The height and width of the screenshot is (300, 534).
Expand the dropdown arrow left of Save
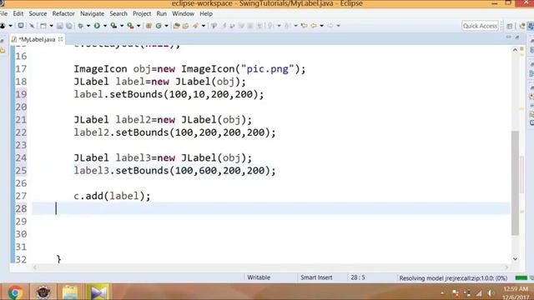pos(52,26)
